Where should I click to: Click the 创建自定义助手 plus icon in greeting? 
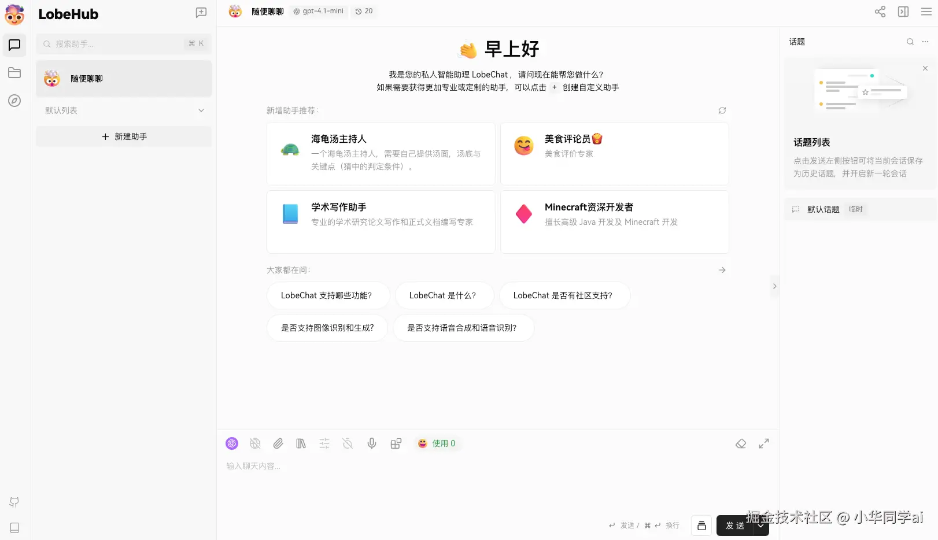(555, 87)
